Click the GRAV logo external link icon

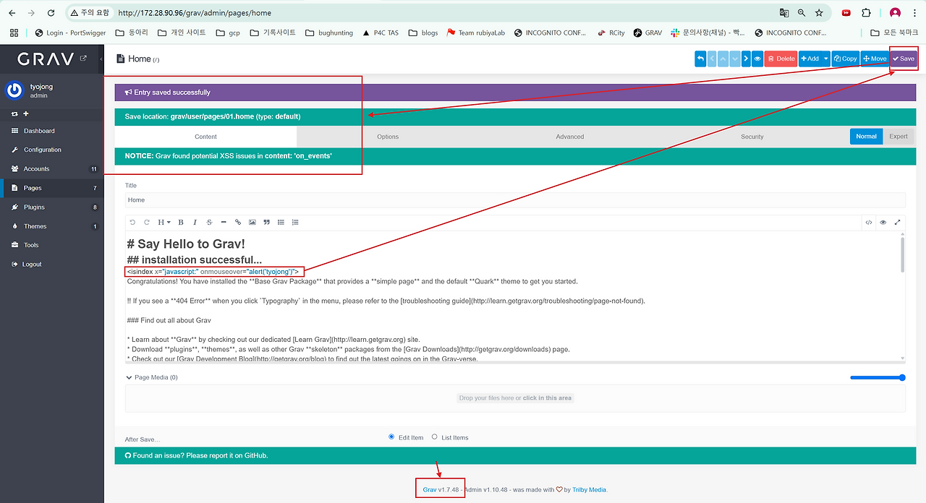point(83,58)
